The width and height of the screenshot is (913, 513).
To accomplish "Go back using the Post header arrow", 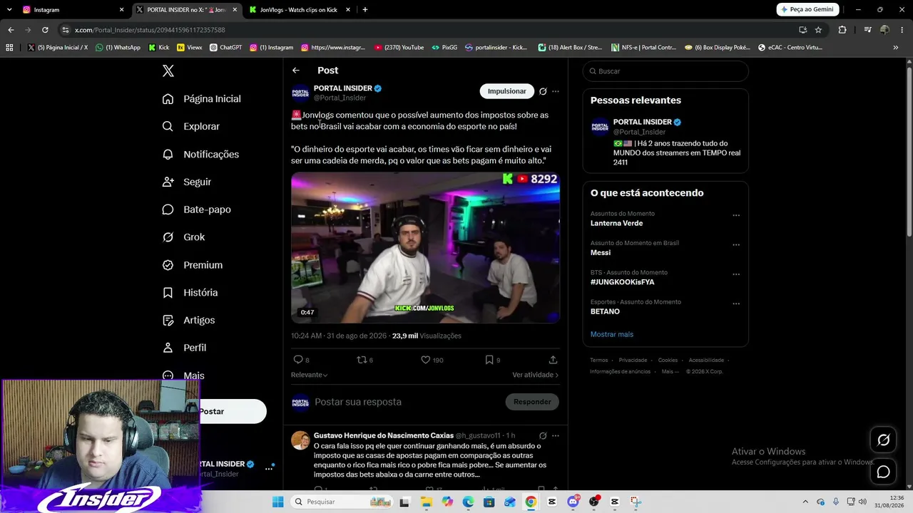I will 296,71.
